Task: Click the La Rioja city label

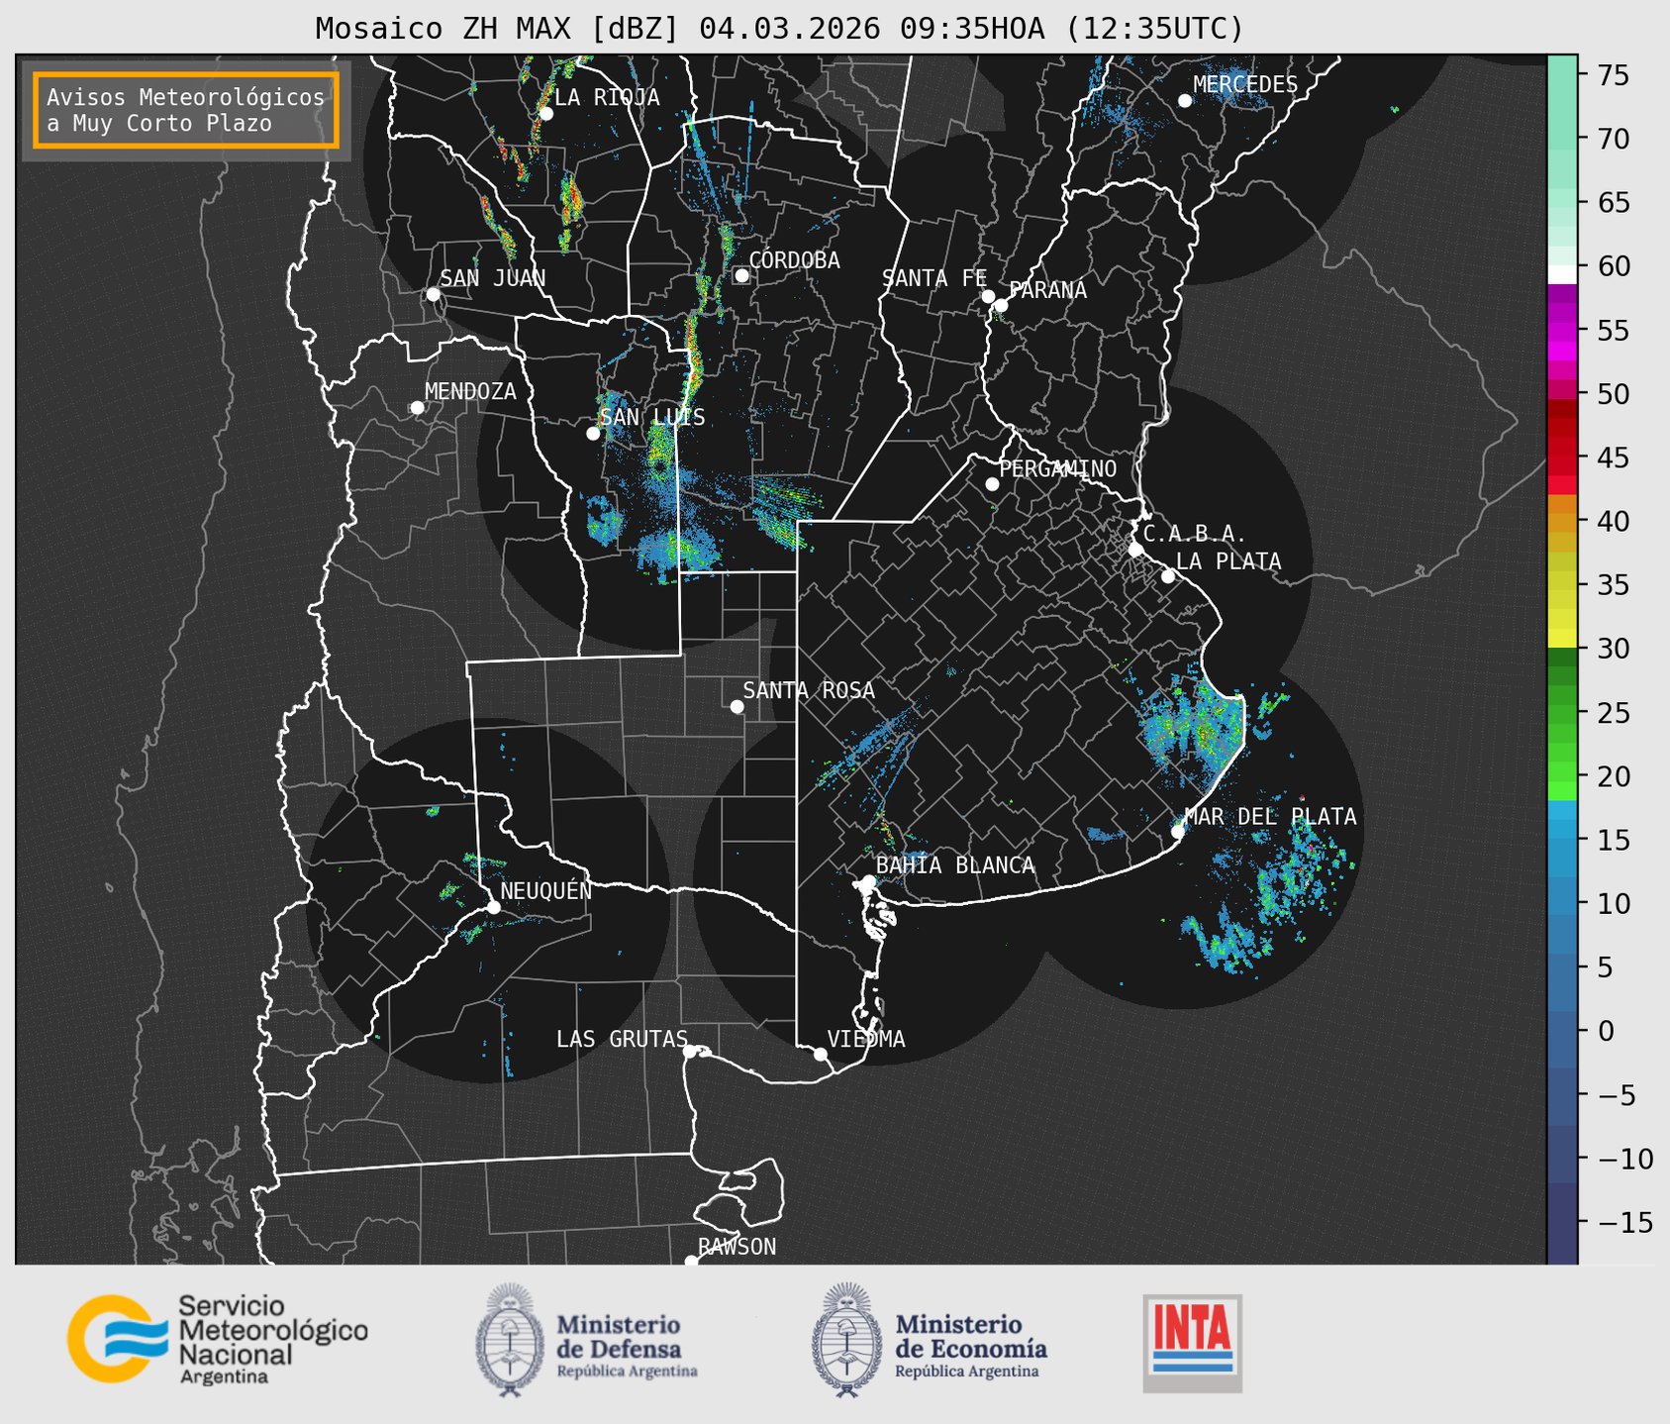Action: 606,97
